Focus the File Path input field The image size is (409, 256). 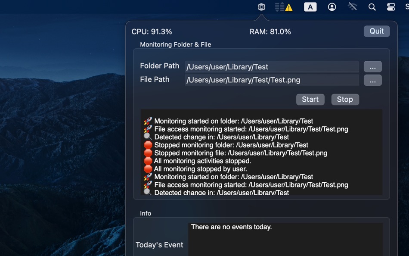pyautogui.click(x=272, y=80)
